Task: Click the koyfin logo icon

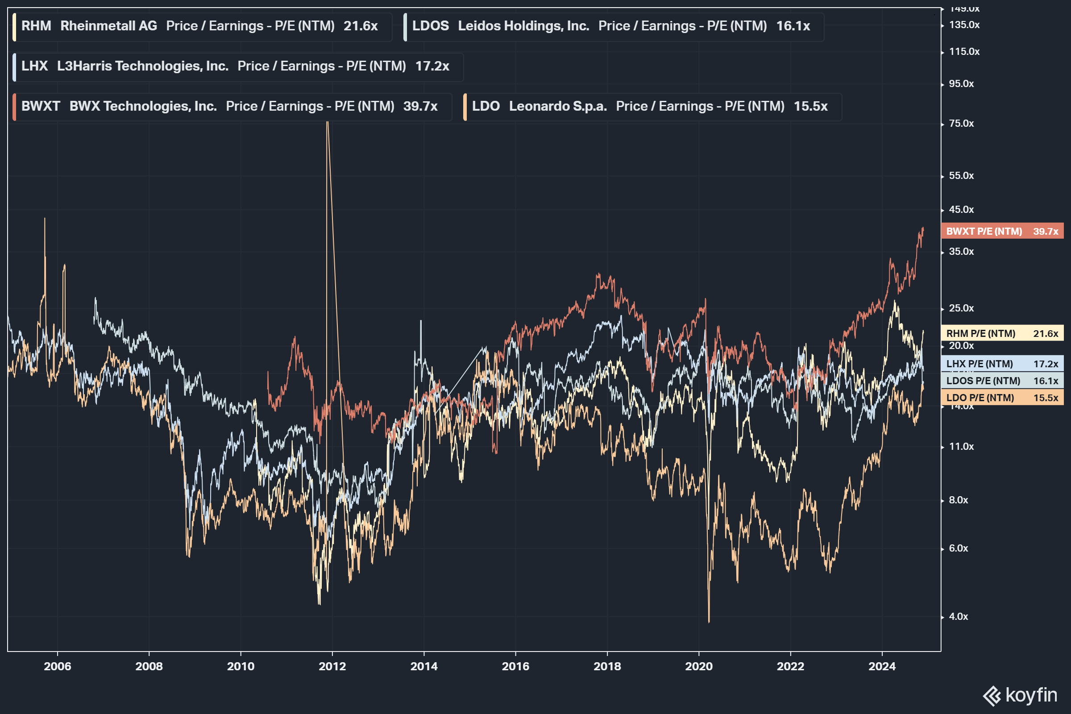Action: click(992, 696)
